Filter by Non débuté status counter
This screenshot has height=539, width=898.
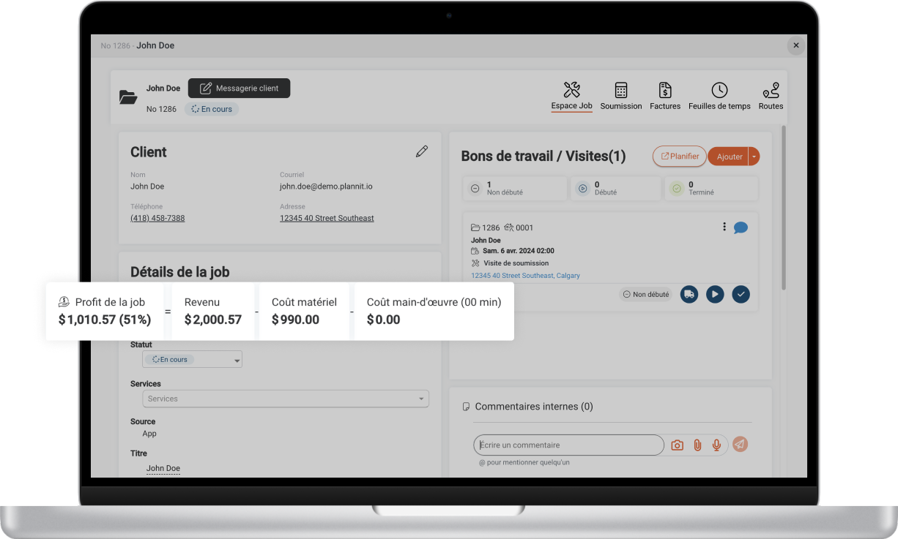click(x=515, y=189)
